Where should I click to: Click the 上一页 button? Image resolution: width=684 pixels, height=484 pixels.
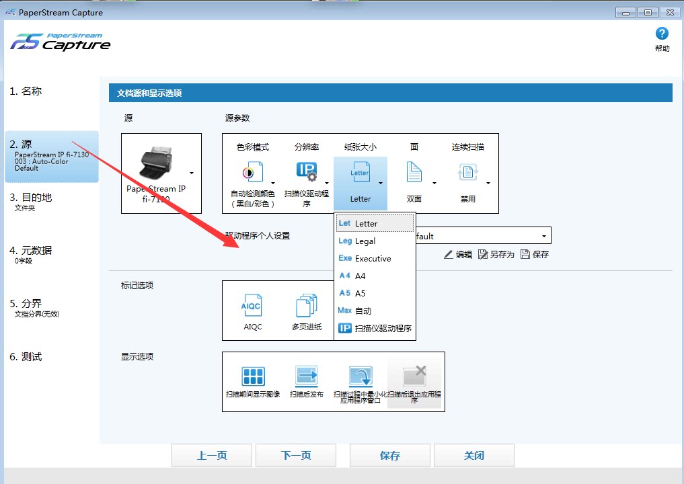pyautogui.click(x=212, y=455)
